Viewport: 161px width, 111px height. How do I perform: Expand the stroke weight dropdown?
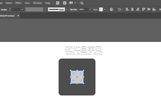click(x=22, y=9)
